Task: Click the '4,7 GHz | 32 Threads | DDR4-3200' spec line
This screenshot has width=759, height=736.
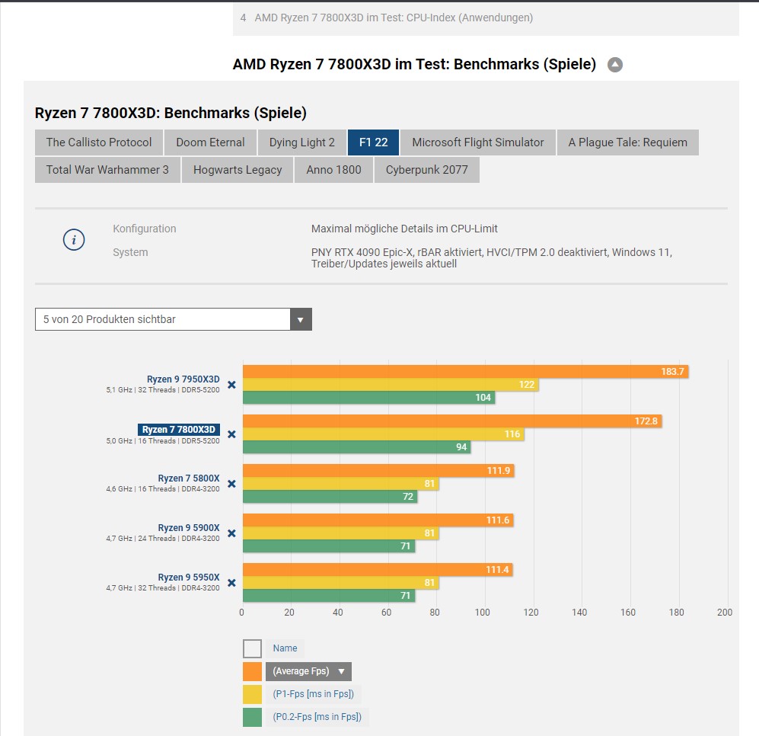Action: pyautogui.click(x=163, y=587)
